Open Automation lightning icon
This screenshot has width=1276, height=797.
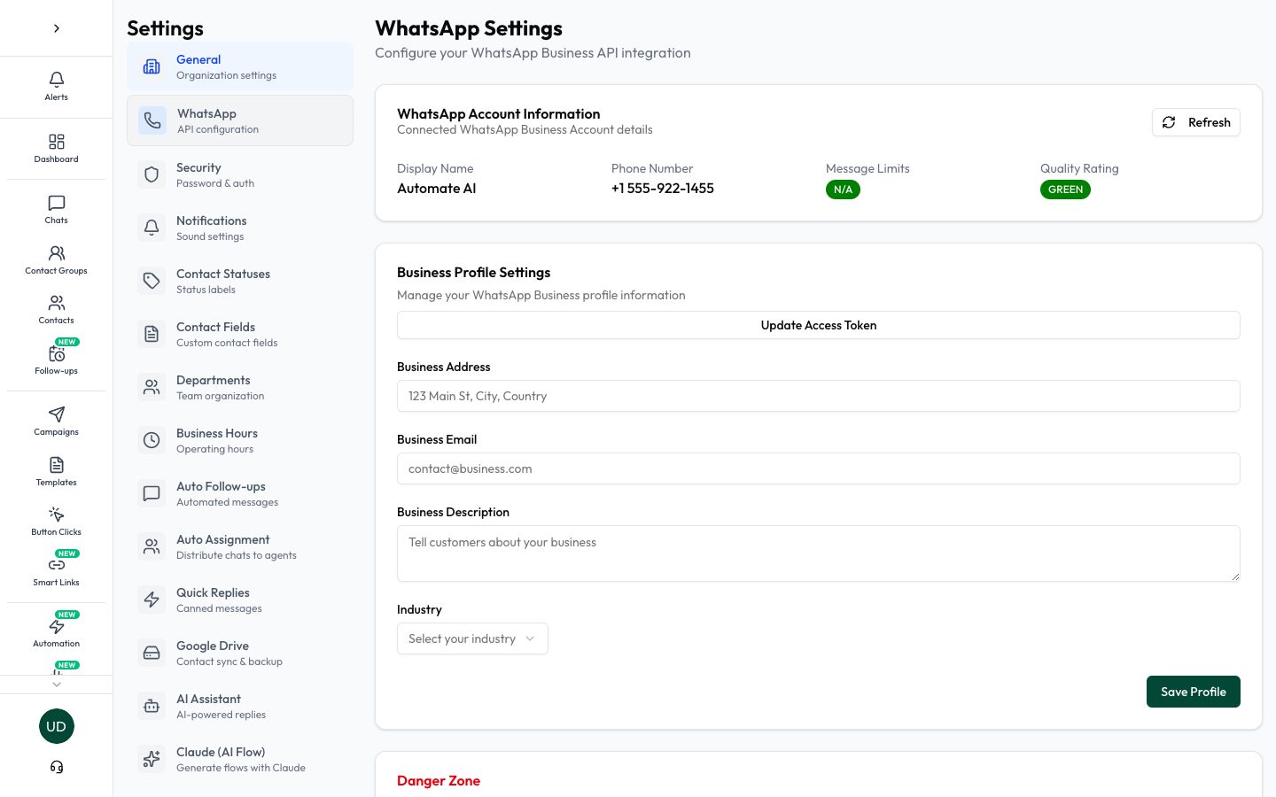pos(56,626)
